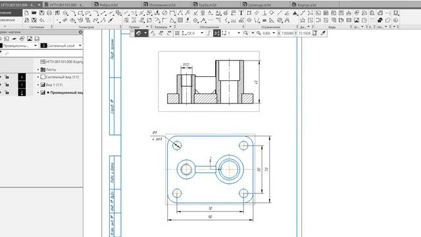Undo the last action arrow icon
421x237 pixels.
point(41,20)
